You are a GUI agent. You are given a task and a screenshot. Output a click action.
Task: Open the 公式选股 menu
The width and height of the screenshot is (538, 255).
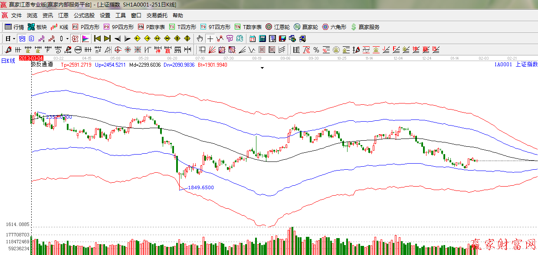pos(84,16)
